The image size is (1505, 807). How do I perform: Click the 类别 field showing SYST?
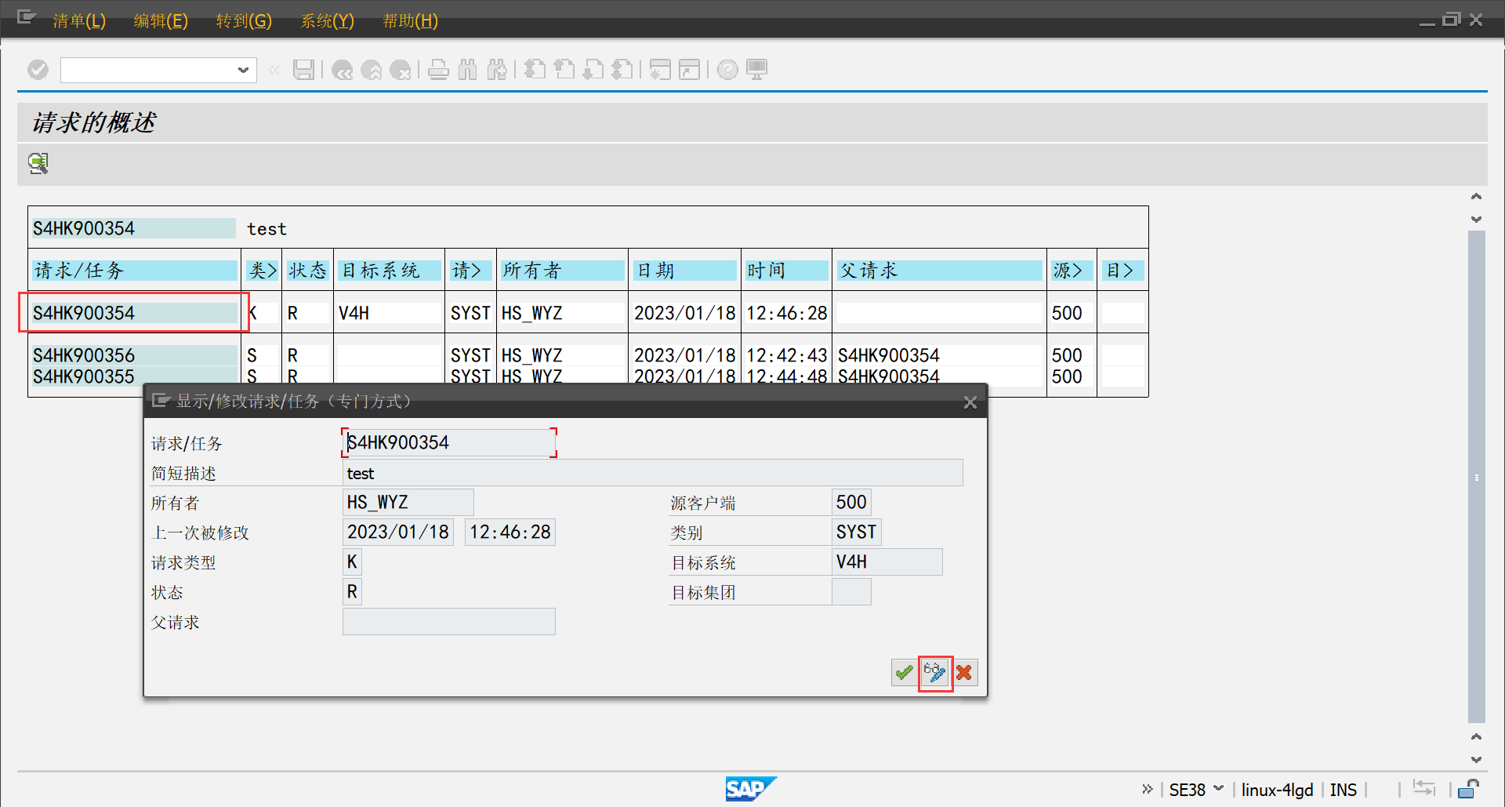pyautogui.click(x=856, y=532)
